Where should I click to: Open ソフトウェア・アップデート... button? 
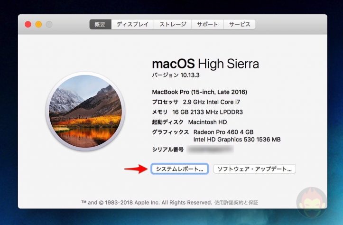[x=255, y=169]
